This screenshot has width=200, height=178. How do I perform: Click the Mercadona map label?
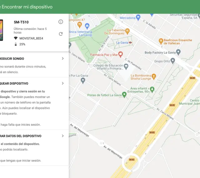coord(127,18)
